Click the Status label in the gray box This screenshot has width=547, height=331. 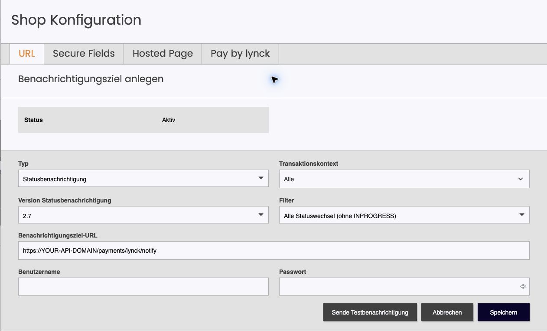click(x=33, y=120)
